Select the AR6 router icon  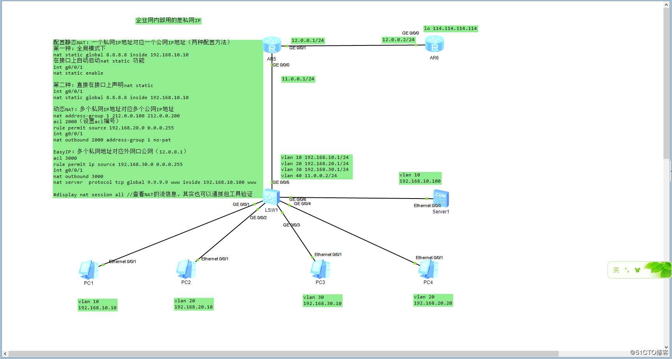pyautogui.click(x=435, y=44)
